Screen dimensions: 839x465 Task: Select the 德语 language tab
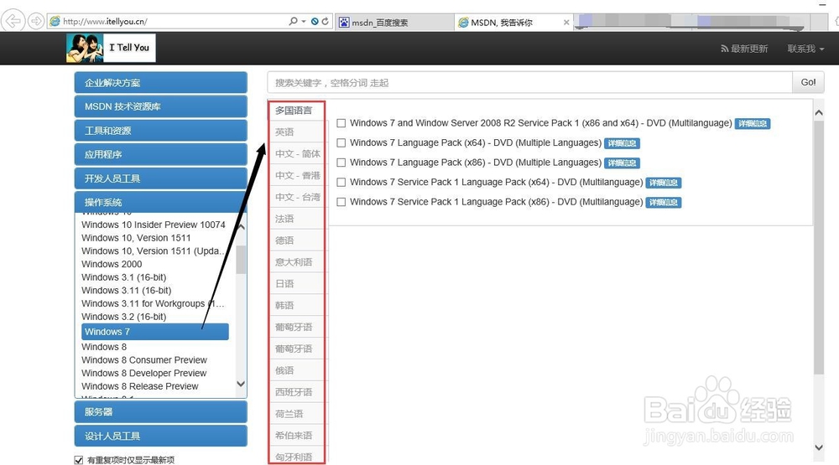click(296, 240)
